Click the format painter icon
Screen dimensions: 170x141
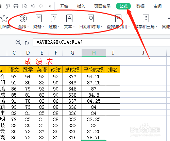point(7,6)
